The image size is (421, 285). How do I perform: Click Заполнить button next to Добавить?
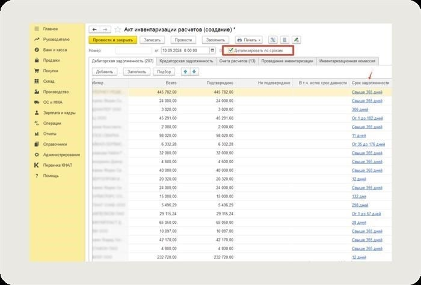coord(137,72)
